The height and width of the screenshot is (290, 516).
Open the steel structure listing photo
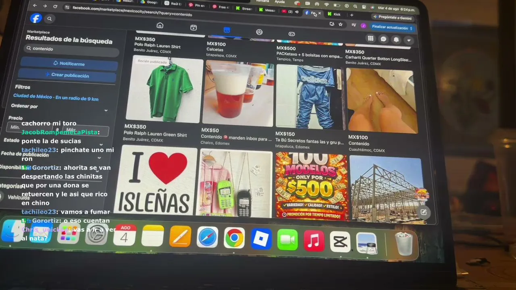(x=386, y=189)
